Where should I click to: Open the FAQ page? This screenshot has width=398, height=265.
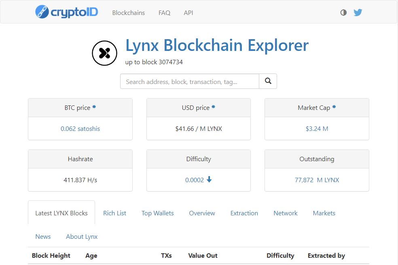164,13
